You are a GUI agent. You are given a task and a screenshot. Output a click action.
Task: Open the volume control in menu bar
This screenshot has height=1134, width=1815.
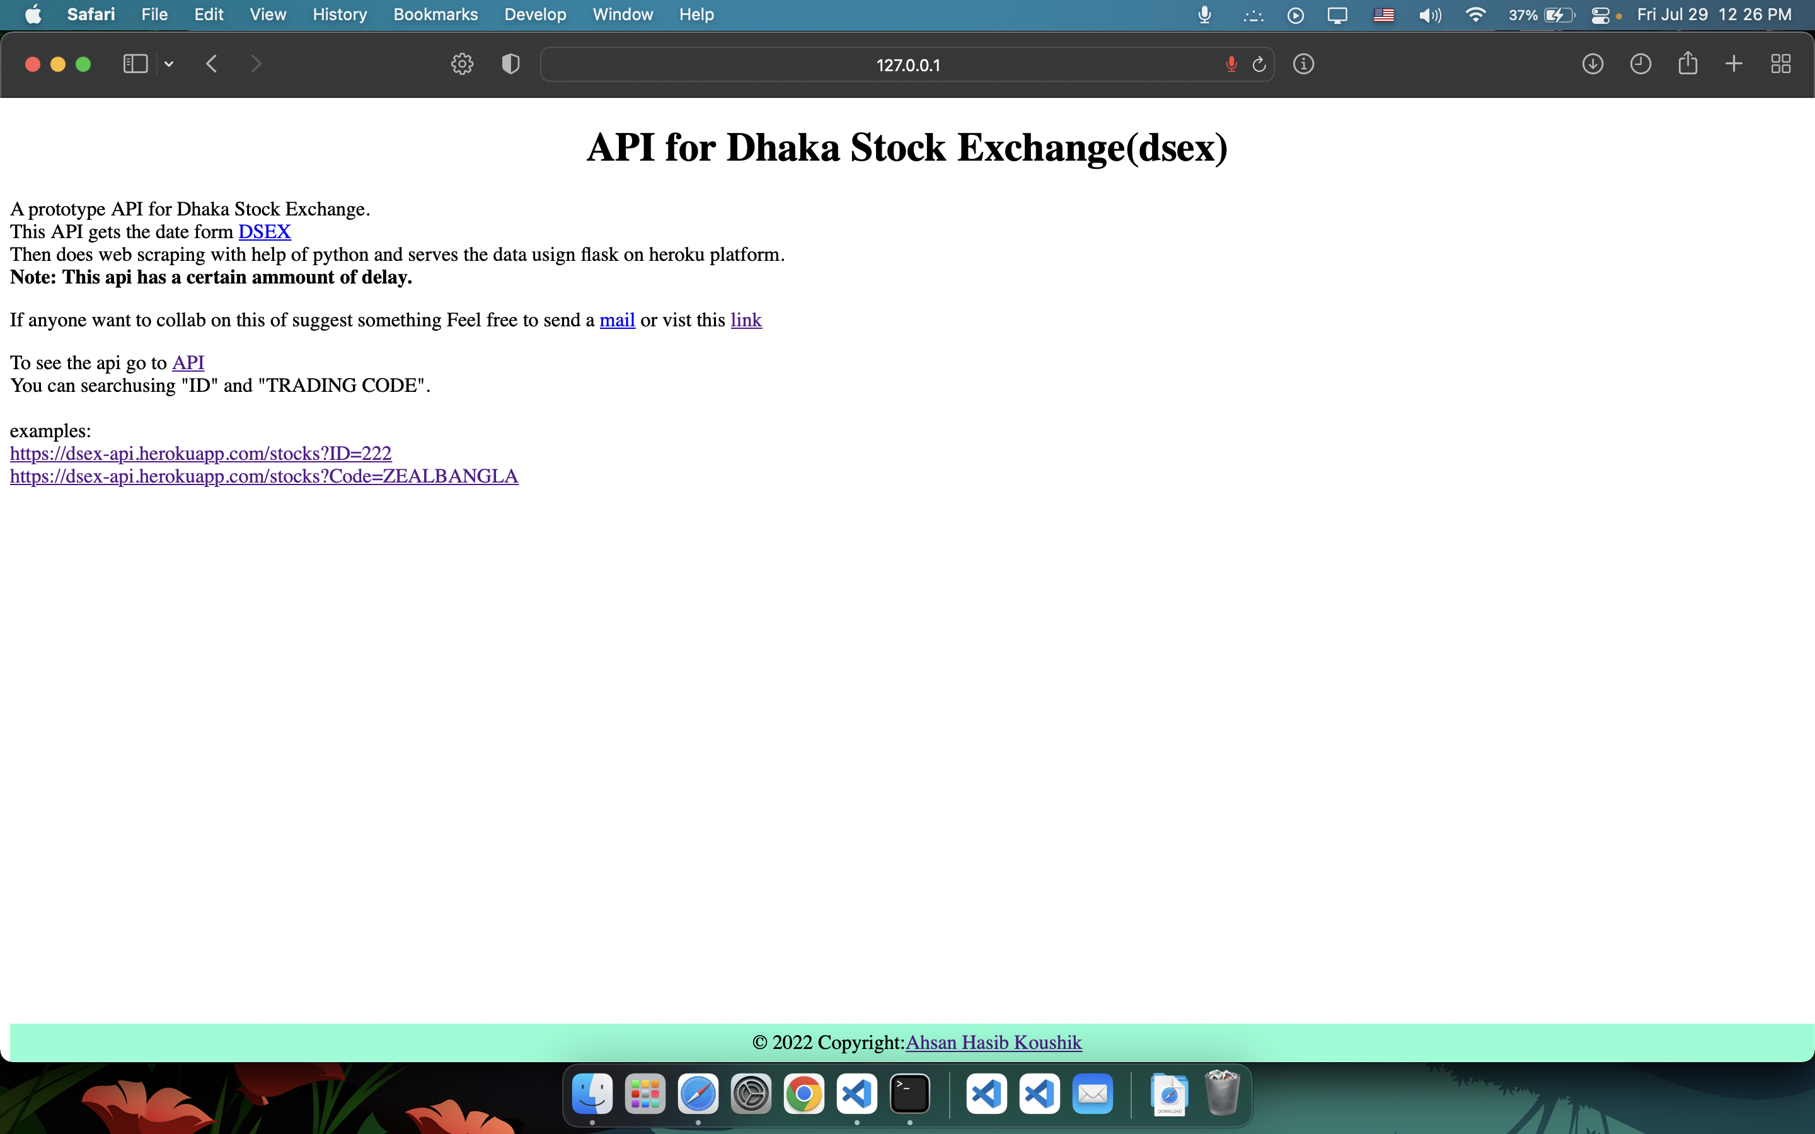[x=1430, y=15]
